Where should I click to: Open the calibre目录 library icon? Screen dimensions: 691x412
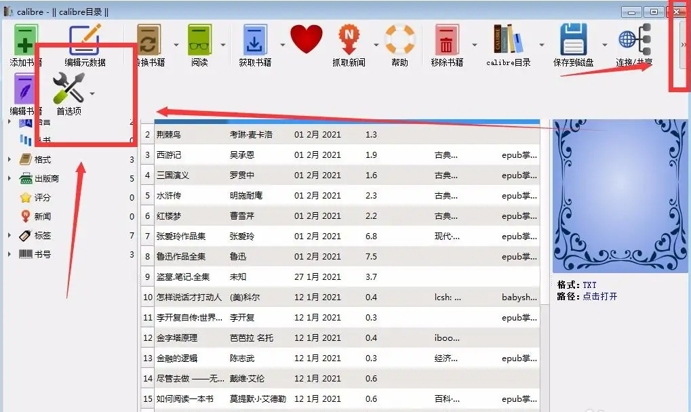(508, 39)
